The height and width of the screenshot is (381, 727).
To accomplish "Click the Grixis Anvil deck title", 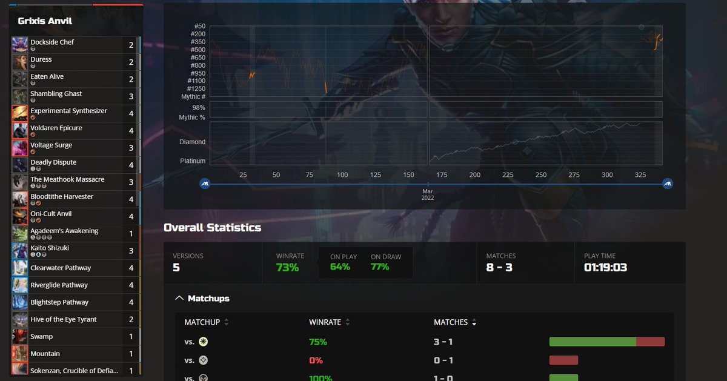I will pos(45,21).
